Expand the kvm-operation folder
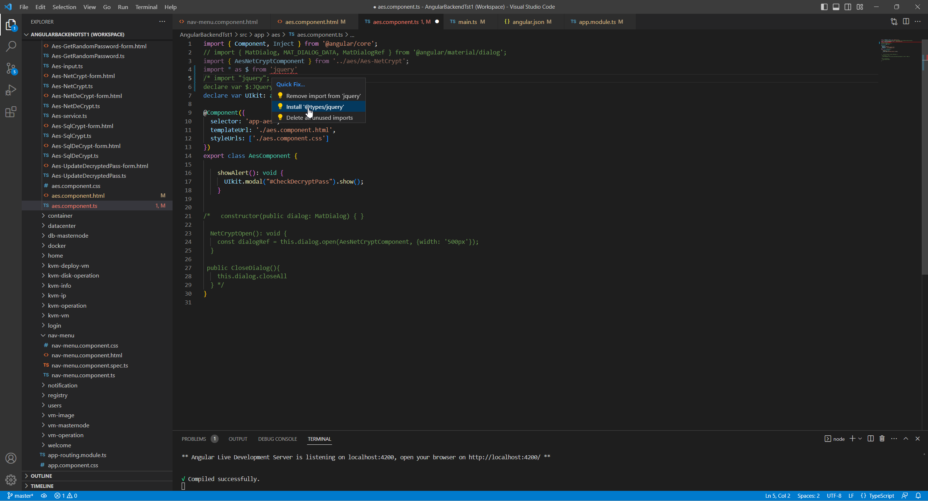The height and width of the screenshot is (501, 928). (x=67, y=305)
